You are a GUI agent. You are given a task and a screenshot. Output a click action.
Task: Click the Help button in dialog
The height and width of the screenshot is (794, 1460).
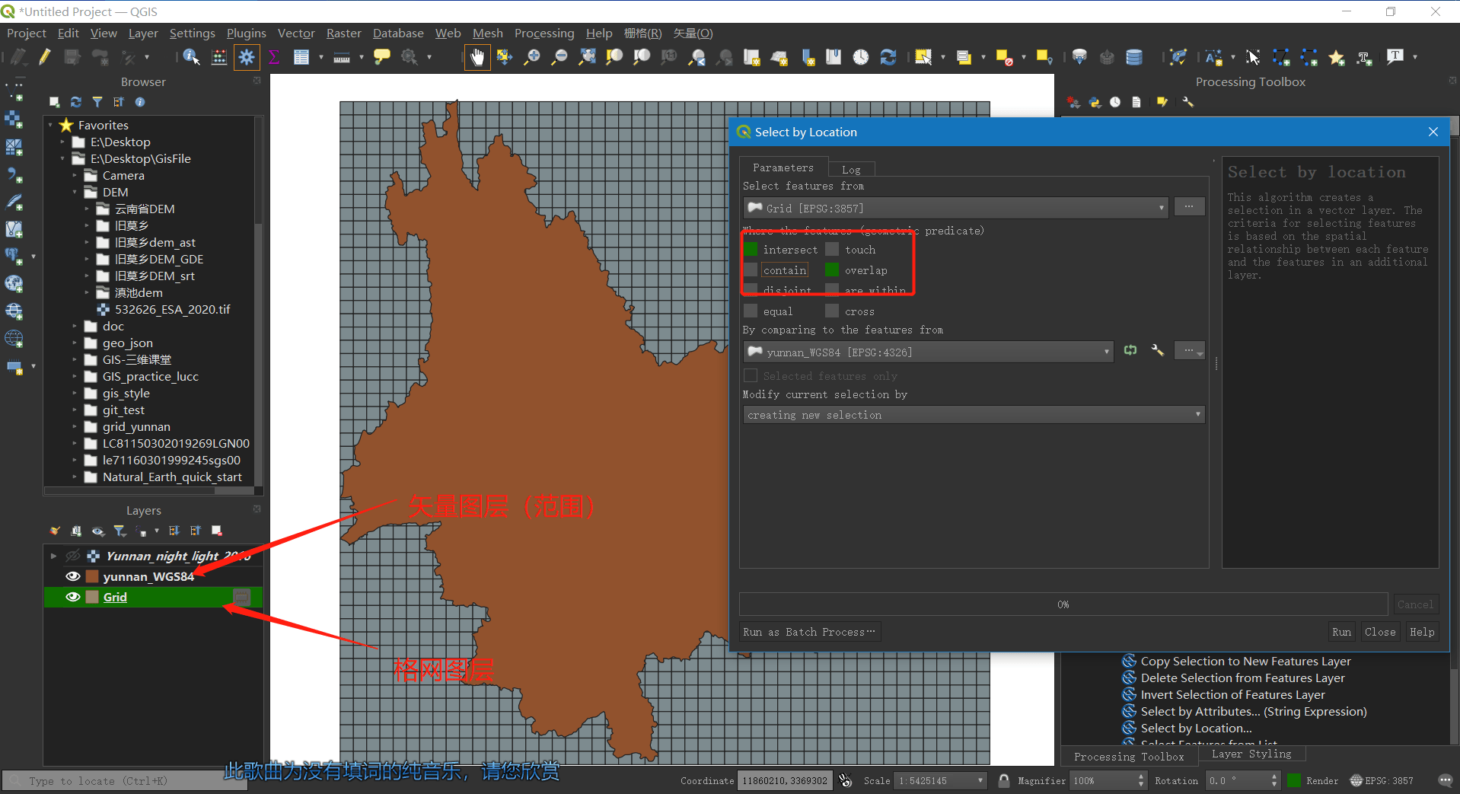(x=1422, y=632)
